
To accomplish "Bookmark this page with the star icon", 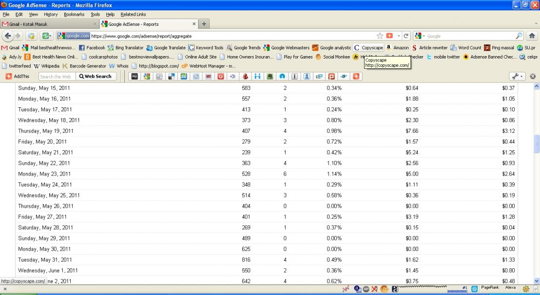I will tap(380, 36).
